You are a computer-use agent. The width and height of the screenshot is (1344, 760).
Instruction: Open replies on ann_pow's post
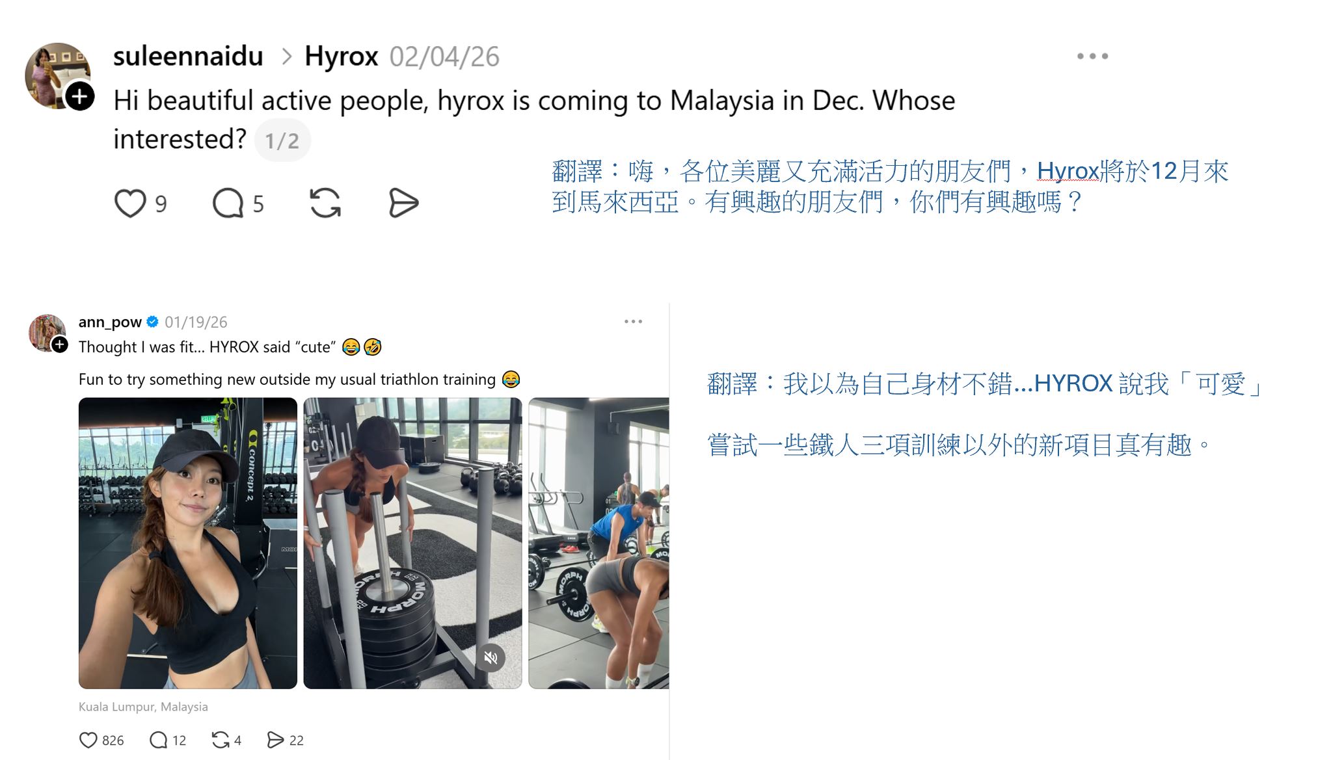click(x=158, y=740)
